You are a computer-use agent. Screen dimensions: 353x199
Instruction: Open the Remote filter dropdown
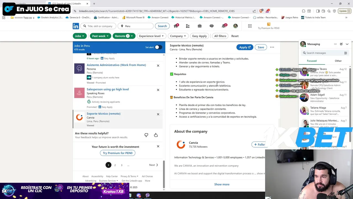coord(124,36)
